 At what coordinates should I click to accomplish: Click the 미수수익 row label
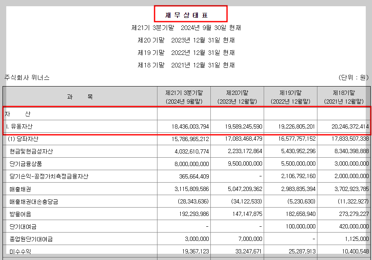[x=20, y=251]
